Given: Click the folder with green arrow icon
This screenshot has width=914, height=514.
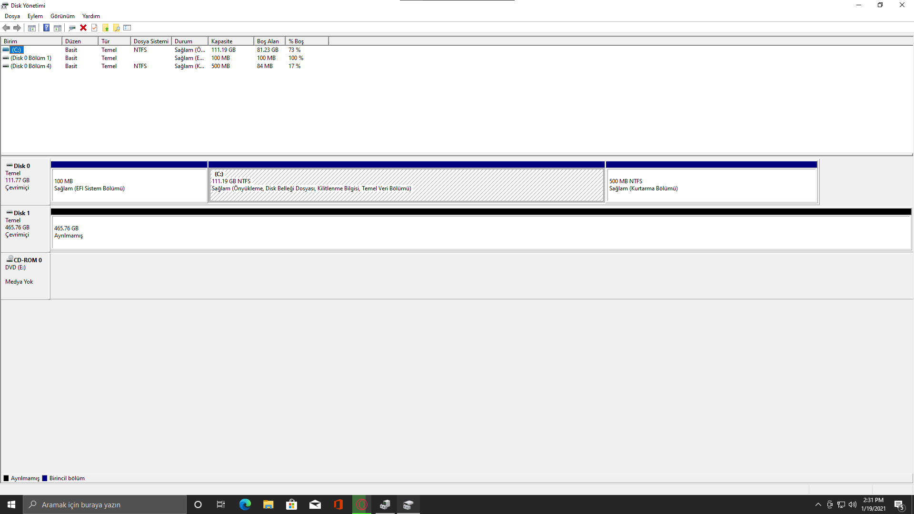Looking at the screenshot, I should coord(105,28).
